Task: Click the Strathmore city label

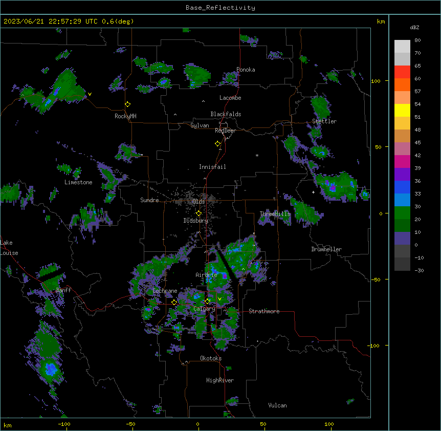Action: 264,311
